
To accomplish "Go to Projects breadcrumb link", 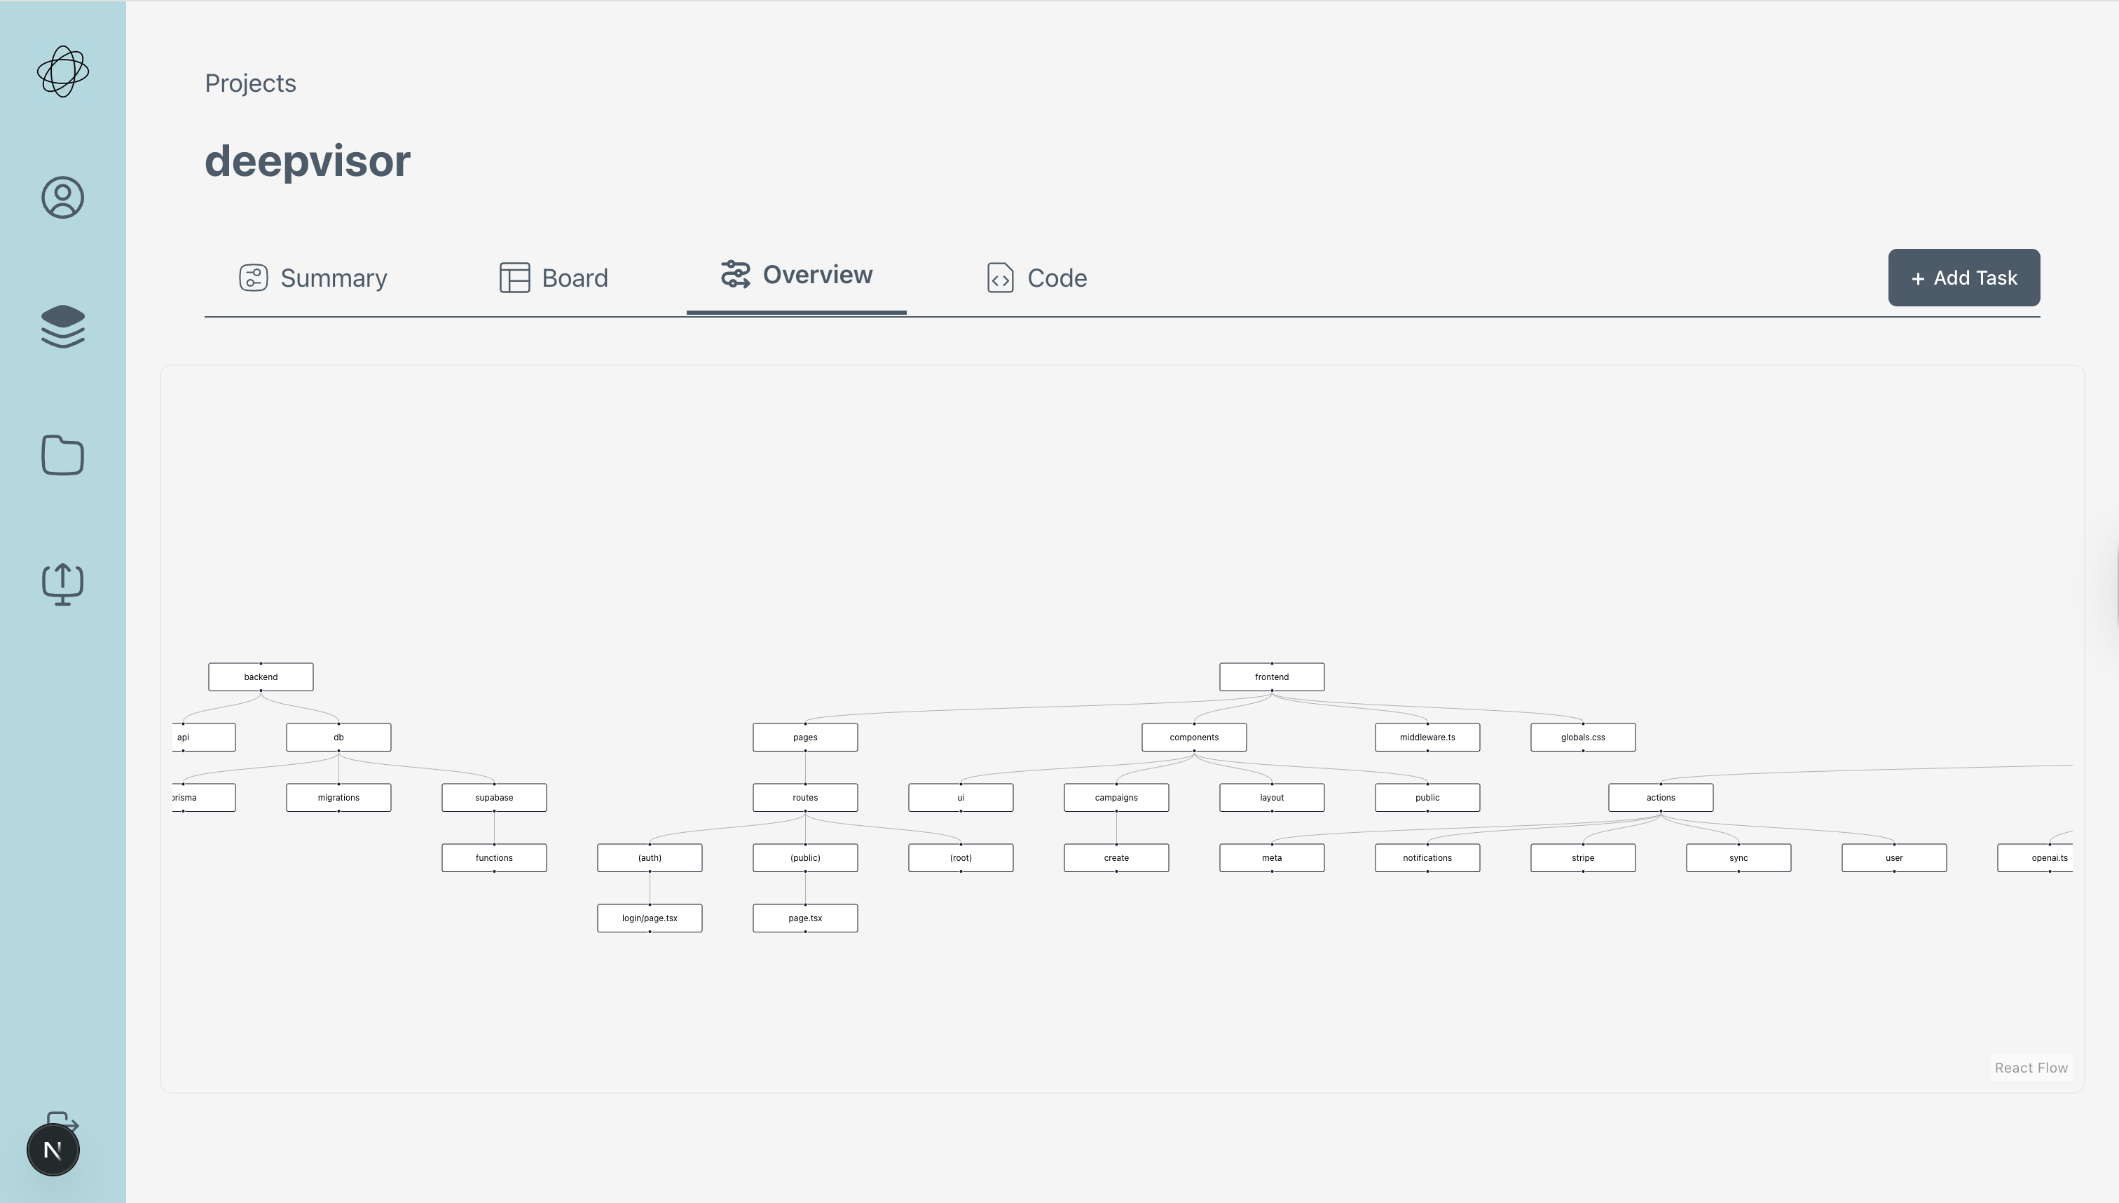I will tap(250, 83).
